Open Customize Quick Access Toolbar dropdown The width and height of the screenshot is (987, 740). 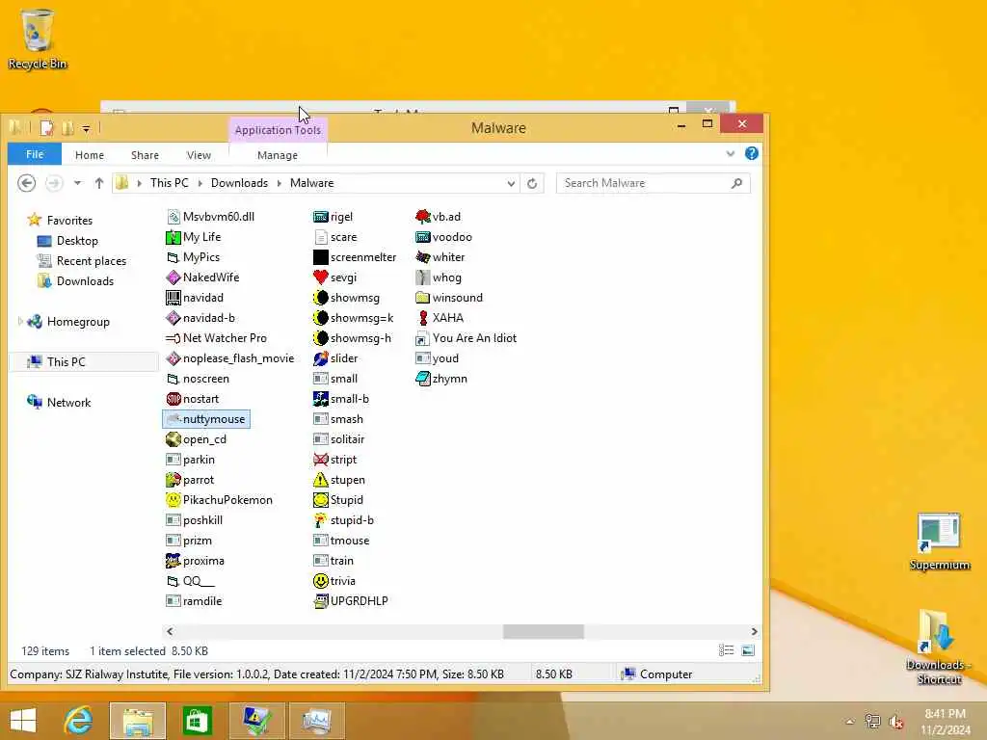click(x=86, y=129)
